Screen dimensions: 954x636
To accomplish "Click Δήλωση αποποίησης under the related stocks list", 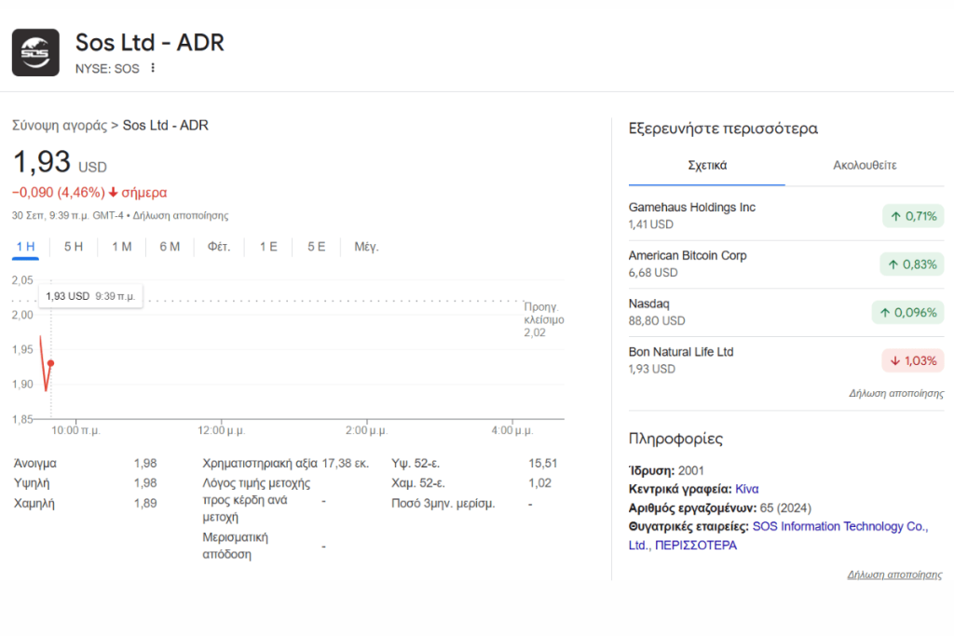I will click(x=896, y=394).
